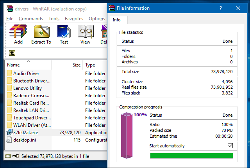The height and width of the screenshot is (168, 250).
Task: Click the Realtek LAN Dri folder icon
Action: click(9, 110)
